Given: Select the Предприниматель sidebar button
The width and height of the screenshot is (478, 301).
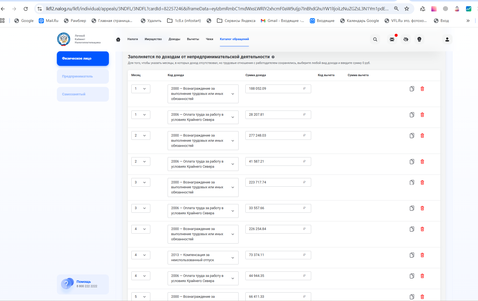Looking at the screenshot, I should [83, 76].
